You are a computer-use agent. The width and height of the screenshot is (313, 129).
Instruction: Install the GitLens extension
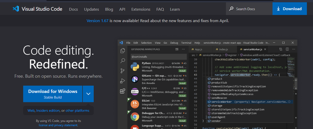pos(182,83)
